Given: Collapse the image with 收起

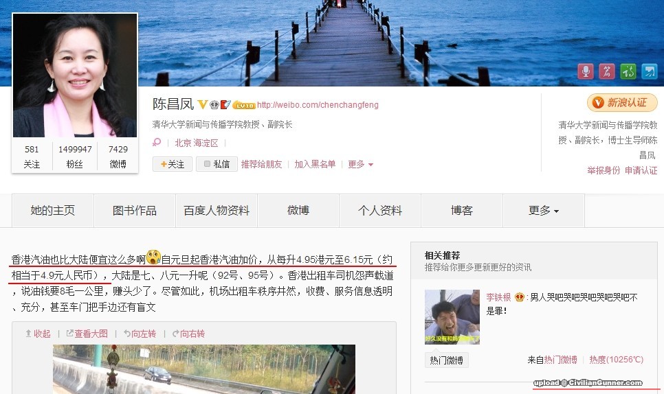Looking at the screenshot, I should [38, 334].
